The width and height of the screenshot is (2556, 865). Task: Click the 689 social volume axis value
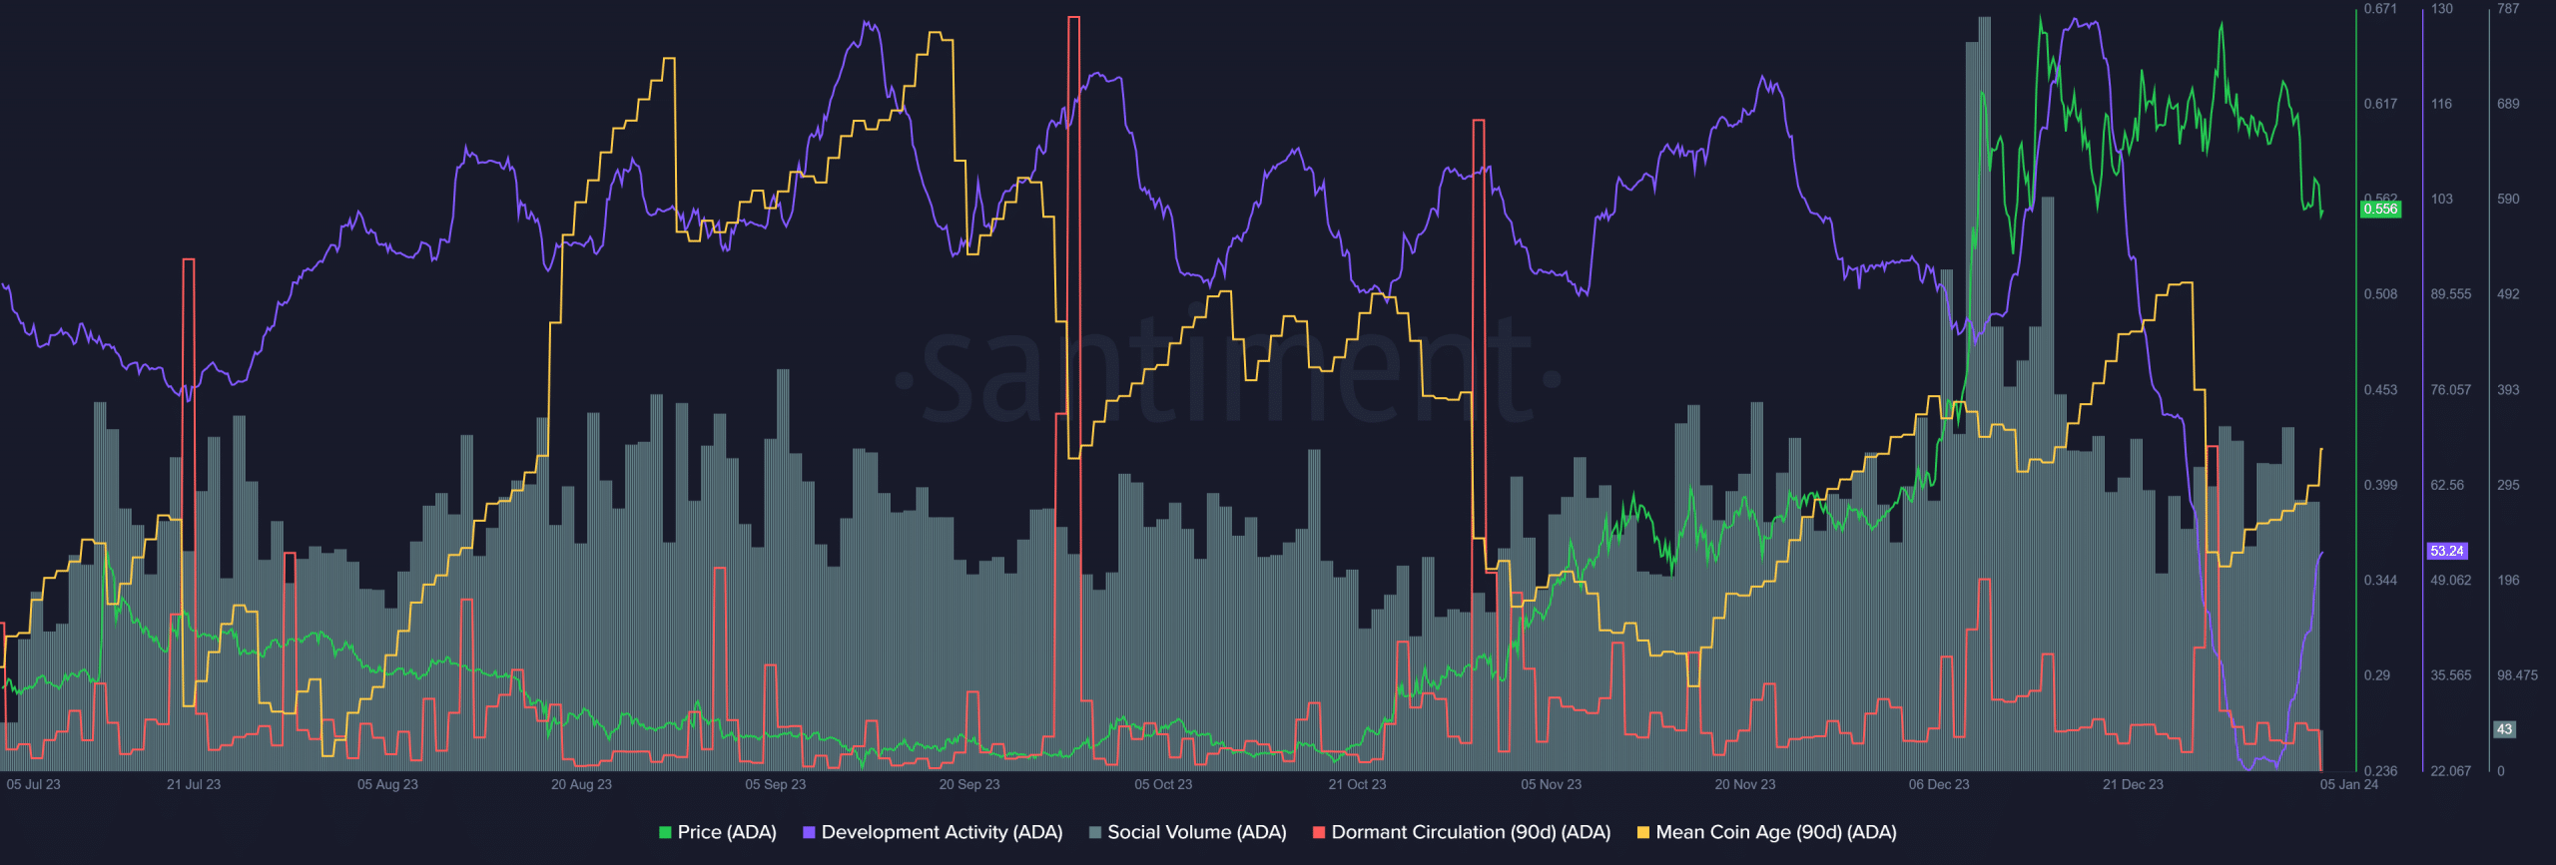[2508, 104]
